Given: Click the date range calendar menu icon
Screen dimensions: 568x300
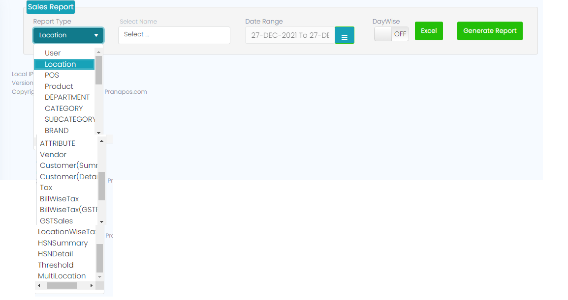Looking at the screenshot, I should 345,36.
